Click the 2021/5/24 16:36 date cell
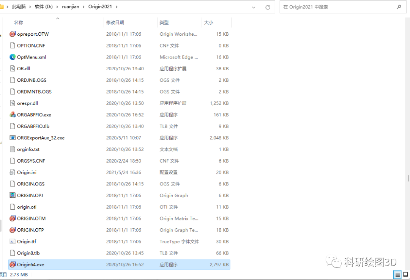410x280 pixels. pyautogui.click(x=124, y=172)
